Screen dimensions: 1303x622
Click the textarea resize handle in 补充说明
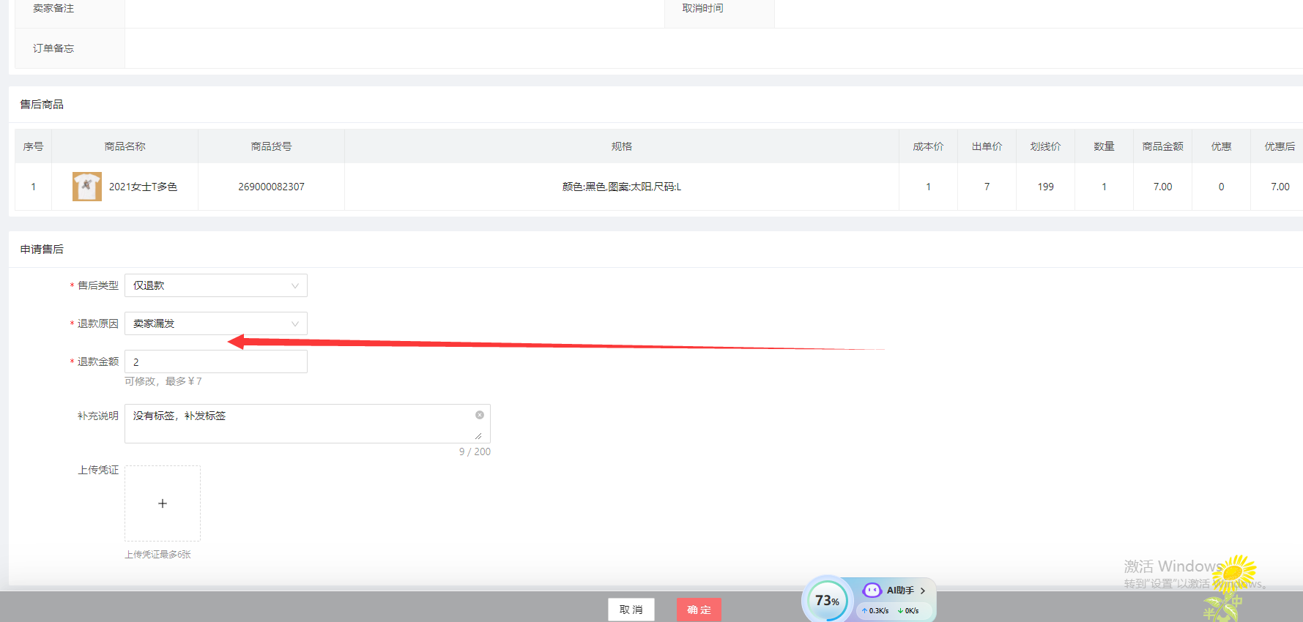coord(478,436)
